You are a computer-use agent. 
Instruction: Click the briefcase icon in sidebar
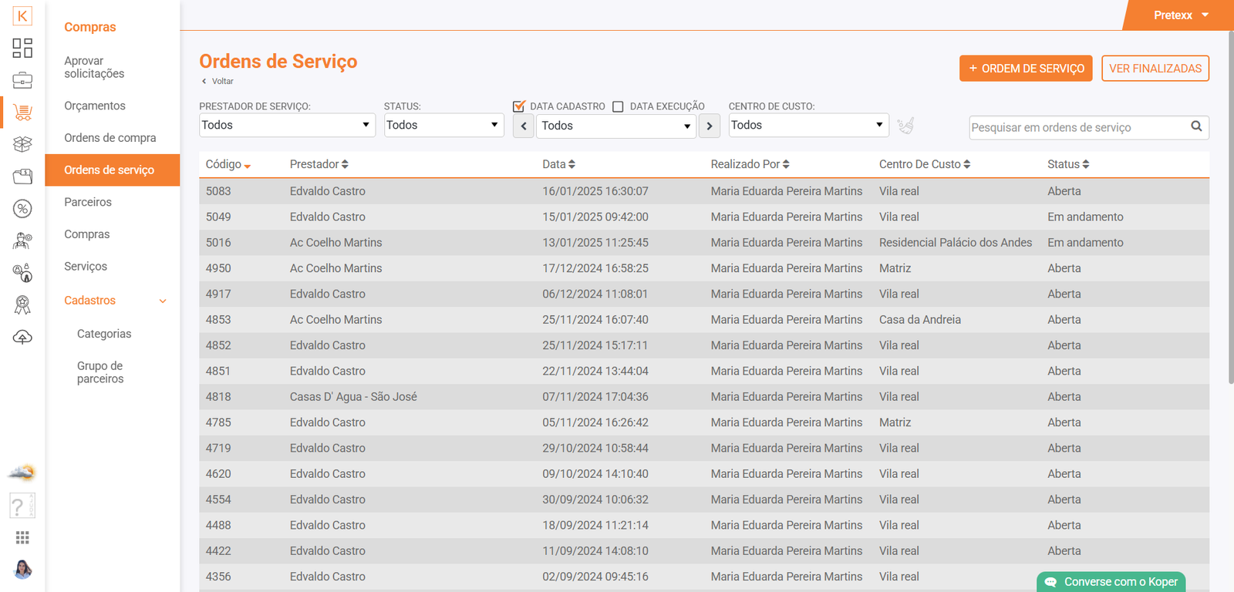tap(22, 80)
